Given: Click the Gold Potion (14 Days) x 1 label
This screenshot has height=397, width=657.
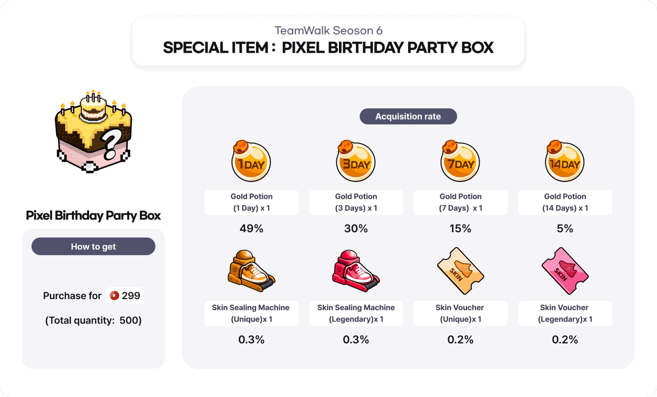Looking at the screenshot, I should (565, 202).
